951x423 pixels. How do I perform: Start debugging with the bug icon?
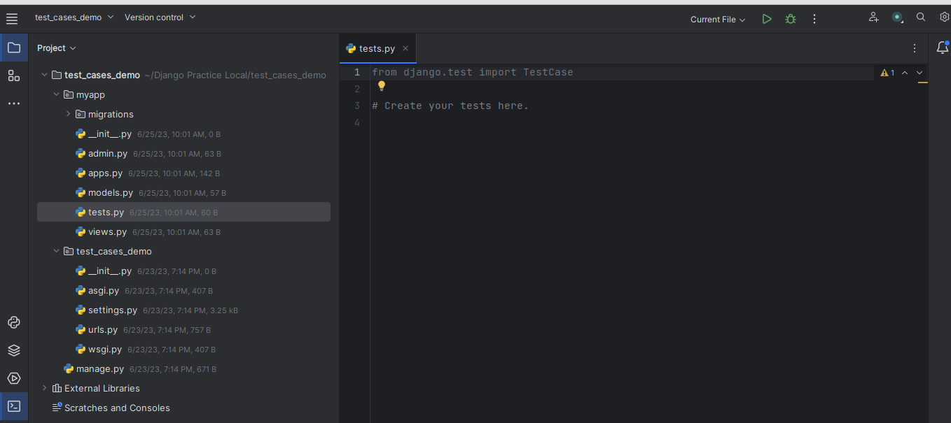(x=790, y=19)
